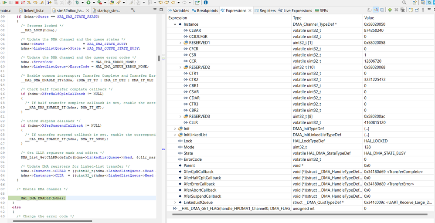The height and width of the screenshot is (223, 435).
Task: Open the SFRs tab
Action: point(322,10)
